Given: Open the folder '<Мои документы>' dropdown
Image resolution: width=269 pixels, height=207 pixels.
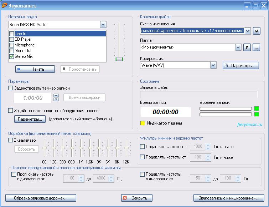Looking at the screenshot, I should pos(238,47).
